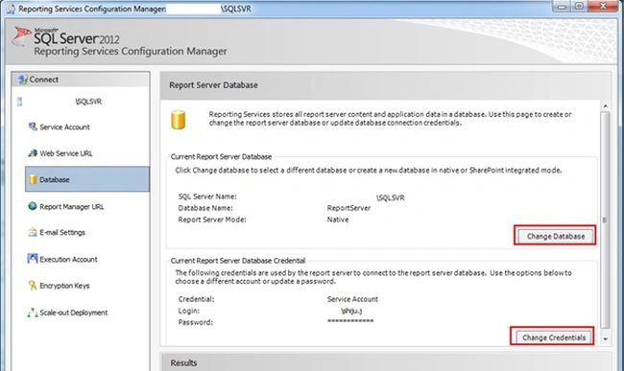Close the Configuration Manager window
The image size is (624, 371).
coord(603,6)
